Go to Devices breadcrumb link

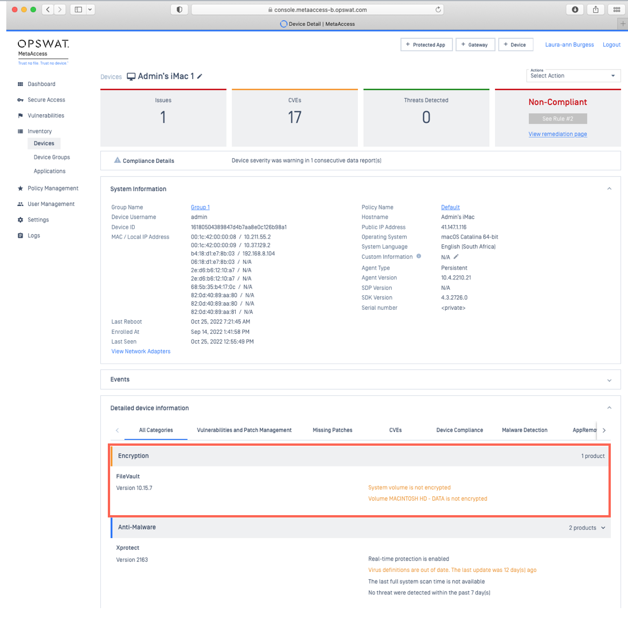pyautogui.click(x=111, y=77)
